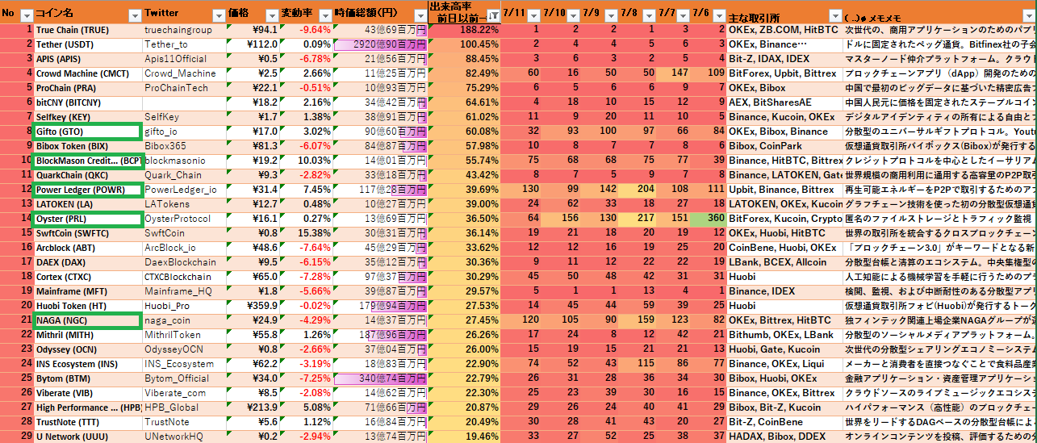Viewport: 1037px width, 443px height.
Task: Click the No column filter arrow
Action: click(26, 15)
